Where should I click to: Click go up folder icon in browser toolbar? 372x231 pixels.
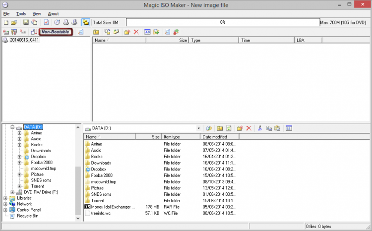pyautogui.click(x=220, y=128)
